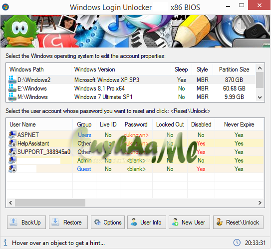
Task: Click the Admin row account icon
Action: (x=12, y=160)
